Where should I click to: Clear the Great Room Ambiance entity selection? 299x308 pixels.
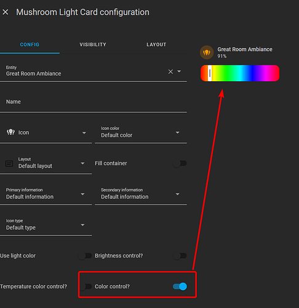[170, 71]
